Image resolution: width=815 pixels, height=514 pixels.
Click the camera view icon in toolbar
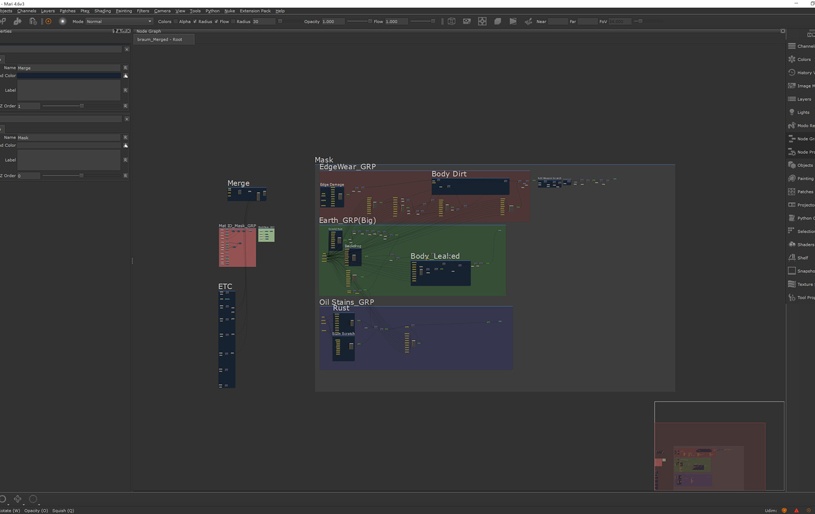pyautogui.click(x=467, y=21)
